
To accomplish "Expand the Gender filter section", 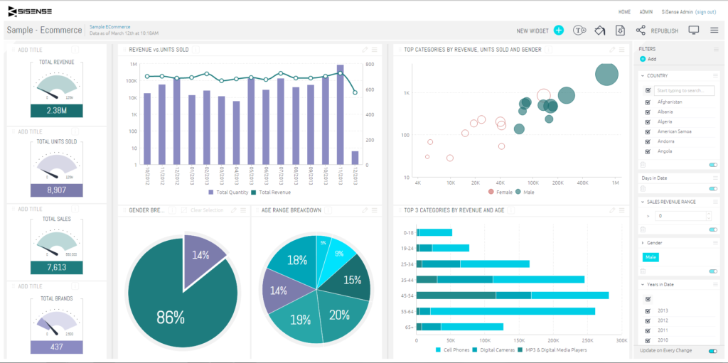I will pyautogui.click(x=642, y=243).
